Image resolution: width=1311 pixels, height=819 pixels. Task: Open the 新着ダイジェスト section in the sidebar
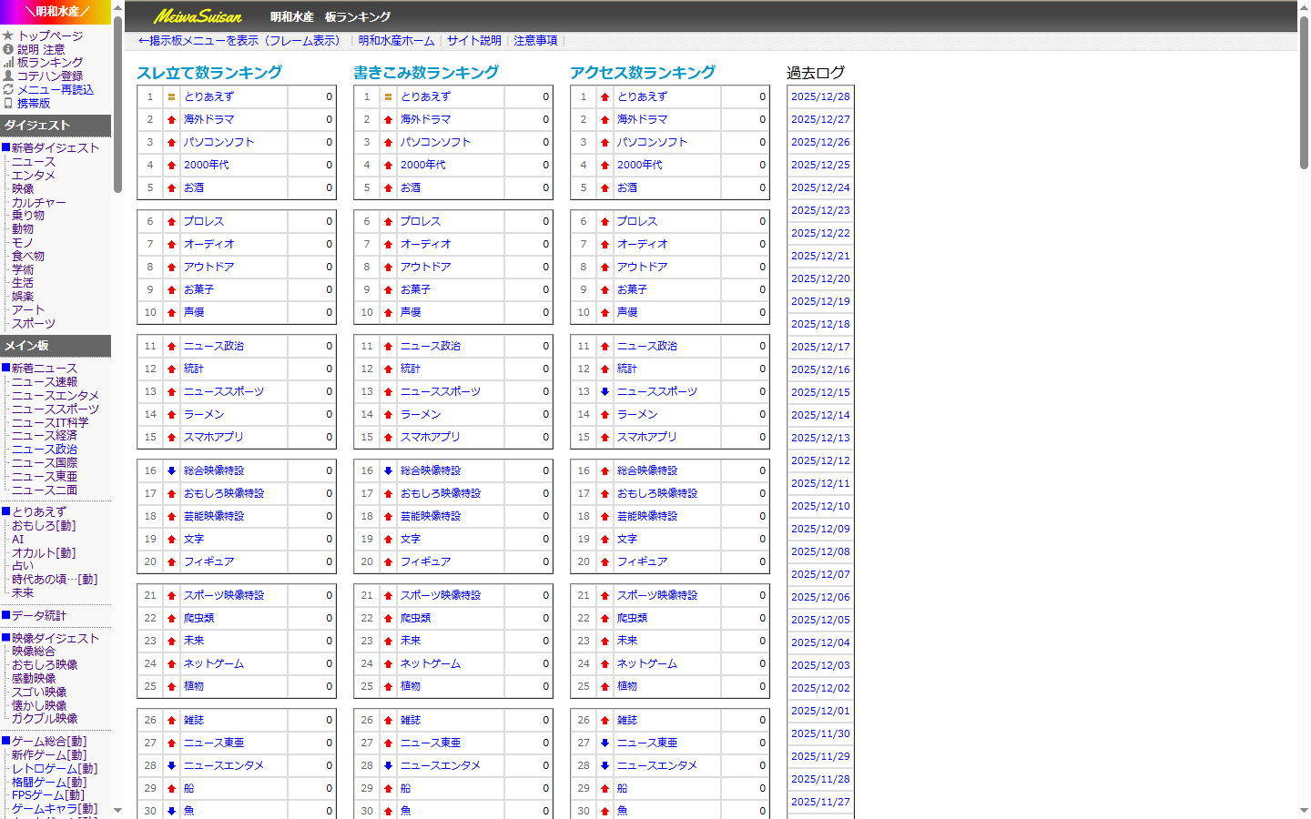point(55,148)
